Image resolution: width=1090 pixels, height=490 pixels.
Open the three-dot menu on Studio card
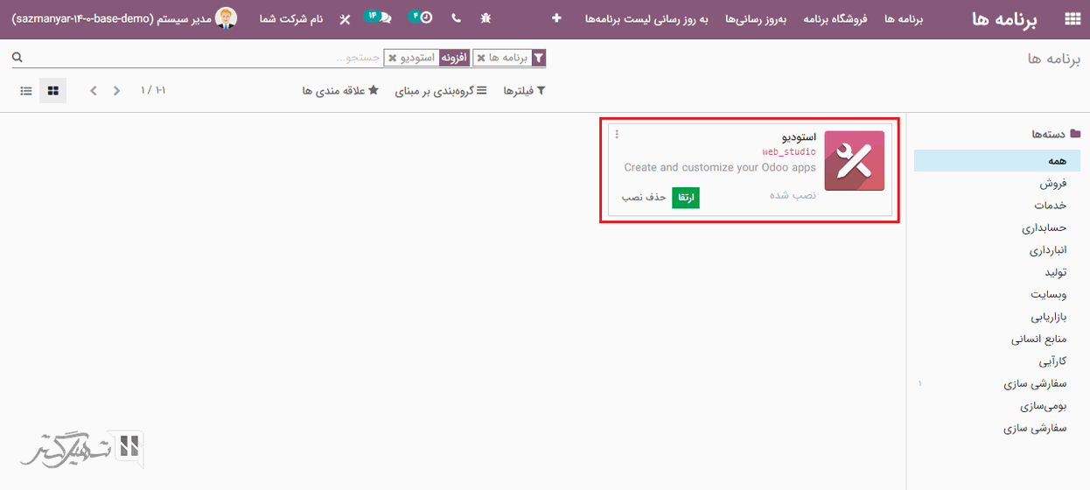pos(617,135)
